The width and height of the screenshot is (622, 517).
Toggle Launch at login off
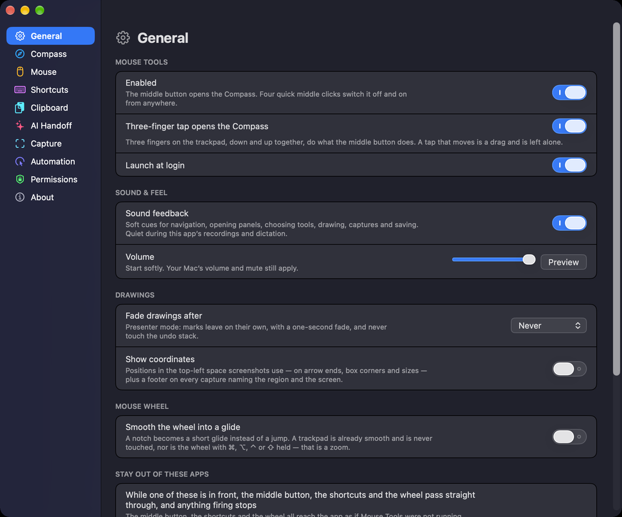pos(569,165)
